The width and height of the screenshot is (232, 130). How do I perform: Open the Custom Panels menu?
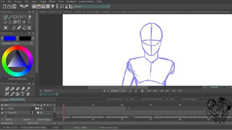click(86, 1)
